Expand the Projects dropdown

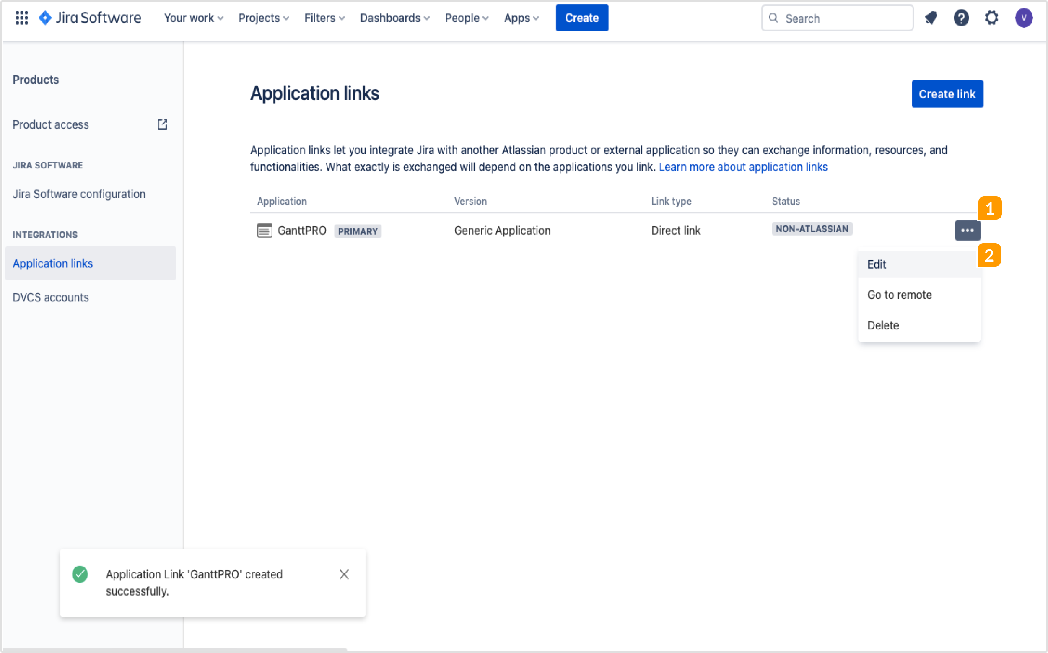tap(263, 18)
